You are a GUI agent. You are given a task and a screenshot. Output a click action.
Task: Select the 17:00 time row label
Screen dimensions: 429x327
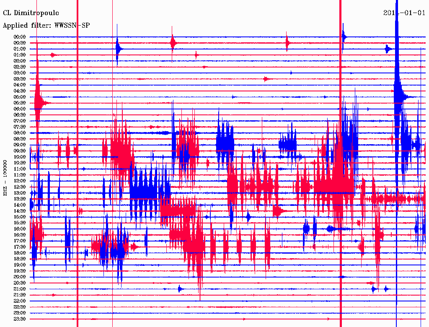[x=20, y=241]
